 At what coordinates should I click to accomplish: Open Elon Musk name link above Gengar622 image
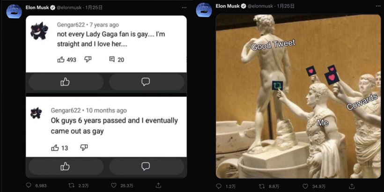coord(37,7)
